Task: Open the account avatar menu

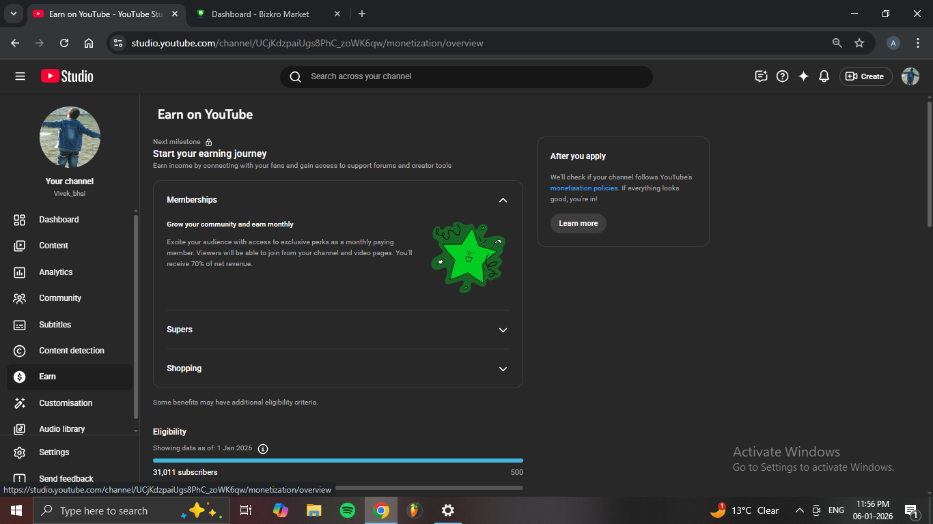Action: [910, 76]
